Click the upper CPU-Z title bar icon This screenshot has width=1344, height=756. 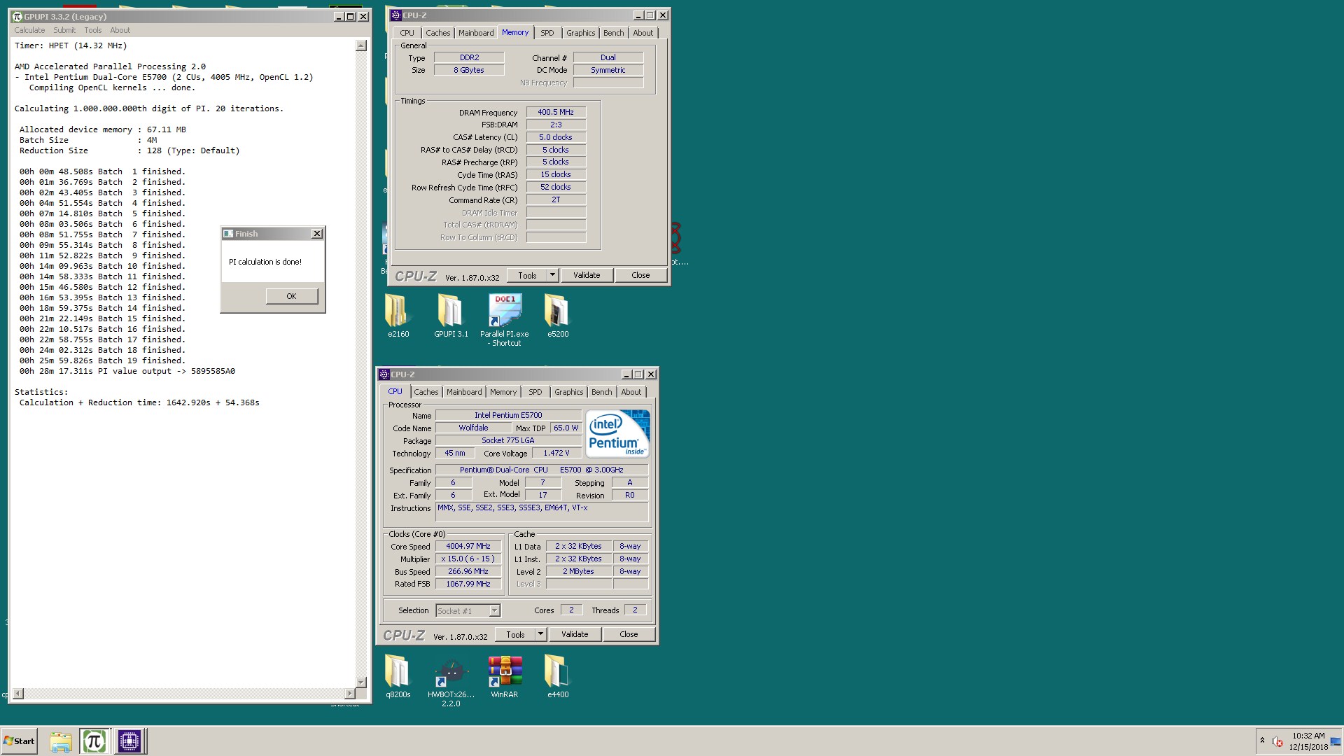(396, 15)
